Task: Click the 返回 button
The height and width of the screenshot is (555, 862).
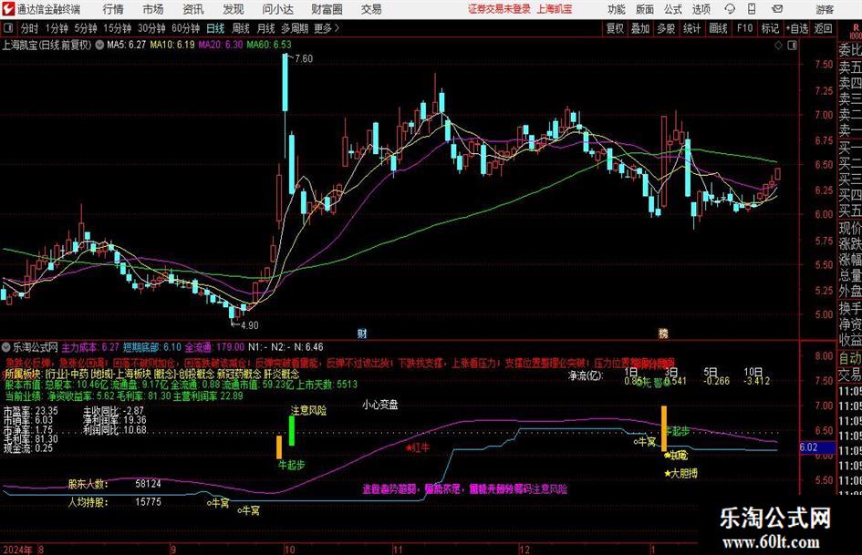Action: click(x=823, y=28)
